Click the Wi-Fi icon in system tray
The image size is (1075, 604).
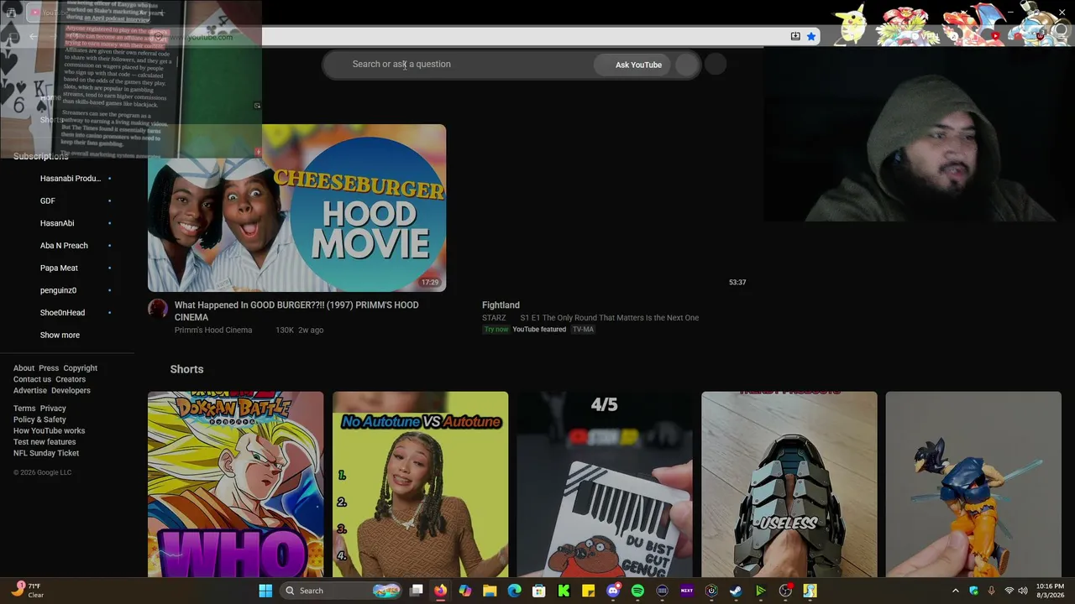[1009, 591]
